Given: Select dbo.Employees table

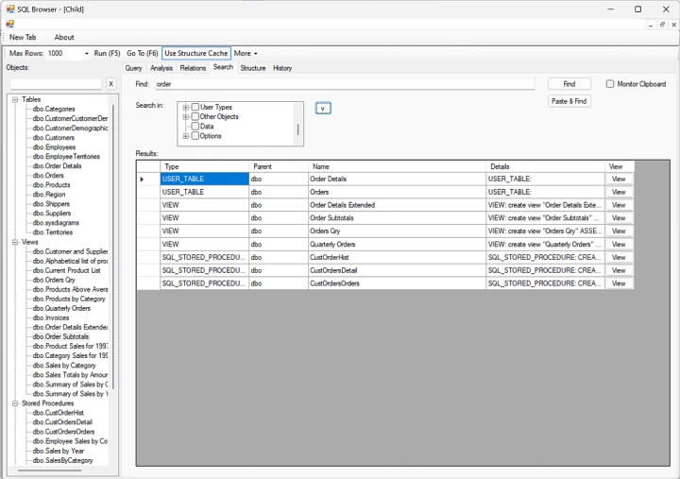Looking at the screenshot, I should point(54,147).
